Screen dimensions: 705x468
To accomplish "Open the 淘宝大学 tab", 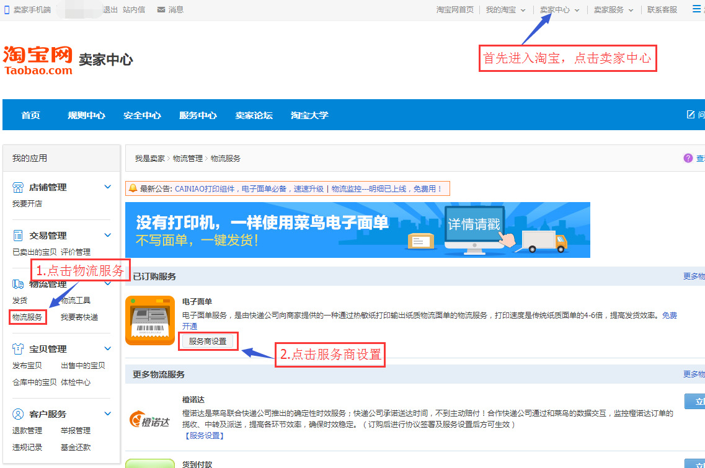I will coord(309,115).
